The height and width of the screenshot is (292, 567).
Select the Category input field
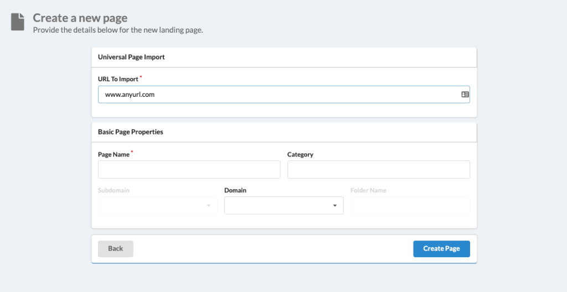pos(379,169)
